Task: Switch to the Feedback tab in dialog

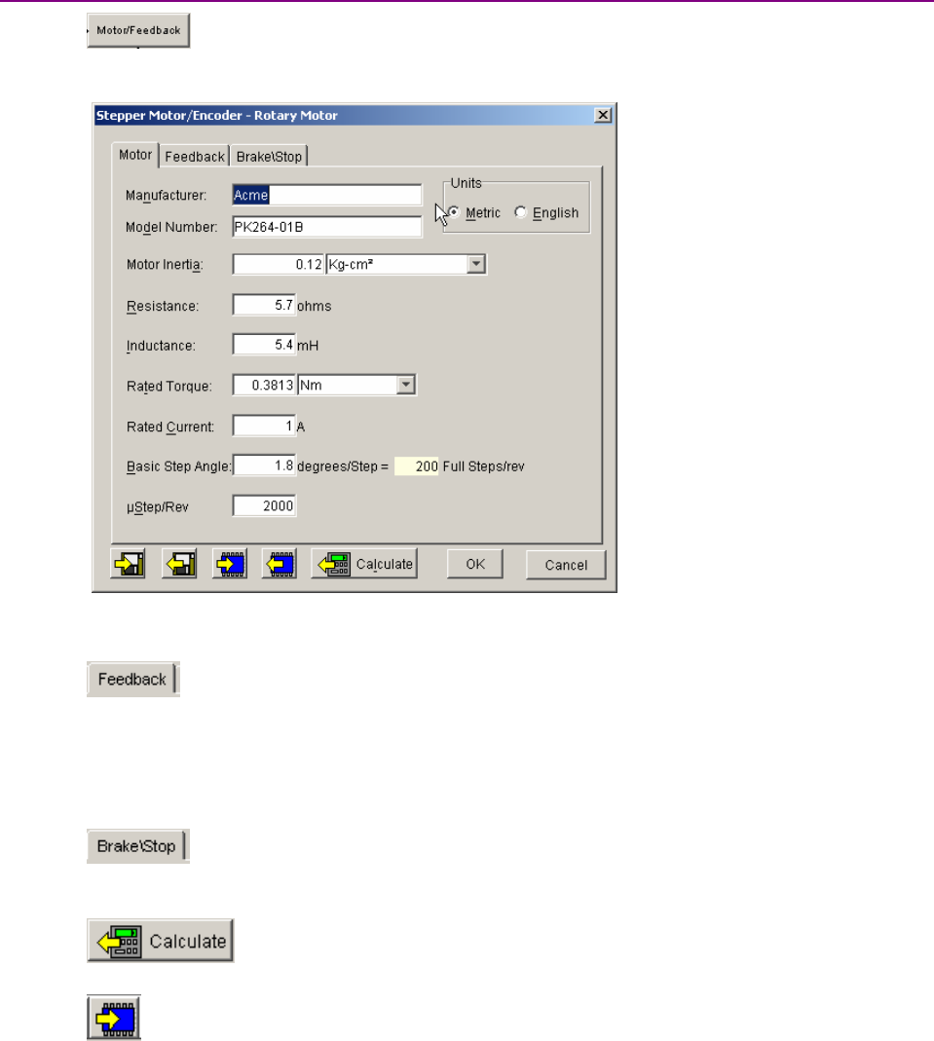Action: [195, 157]
